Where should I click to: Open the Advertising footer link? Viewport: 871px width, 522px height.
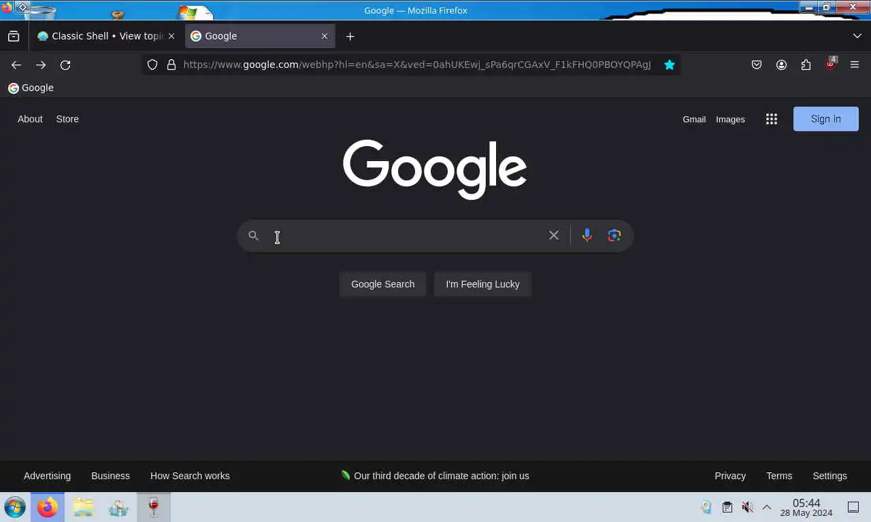(x=47, y=476)
